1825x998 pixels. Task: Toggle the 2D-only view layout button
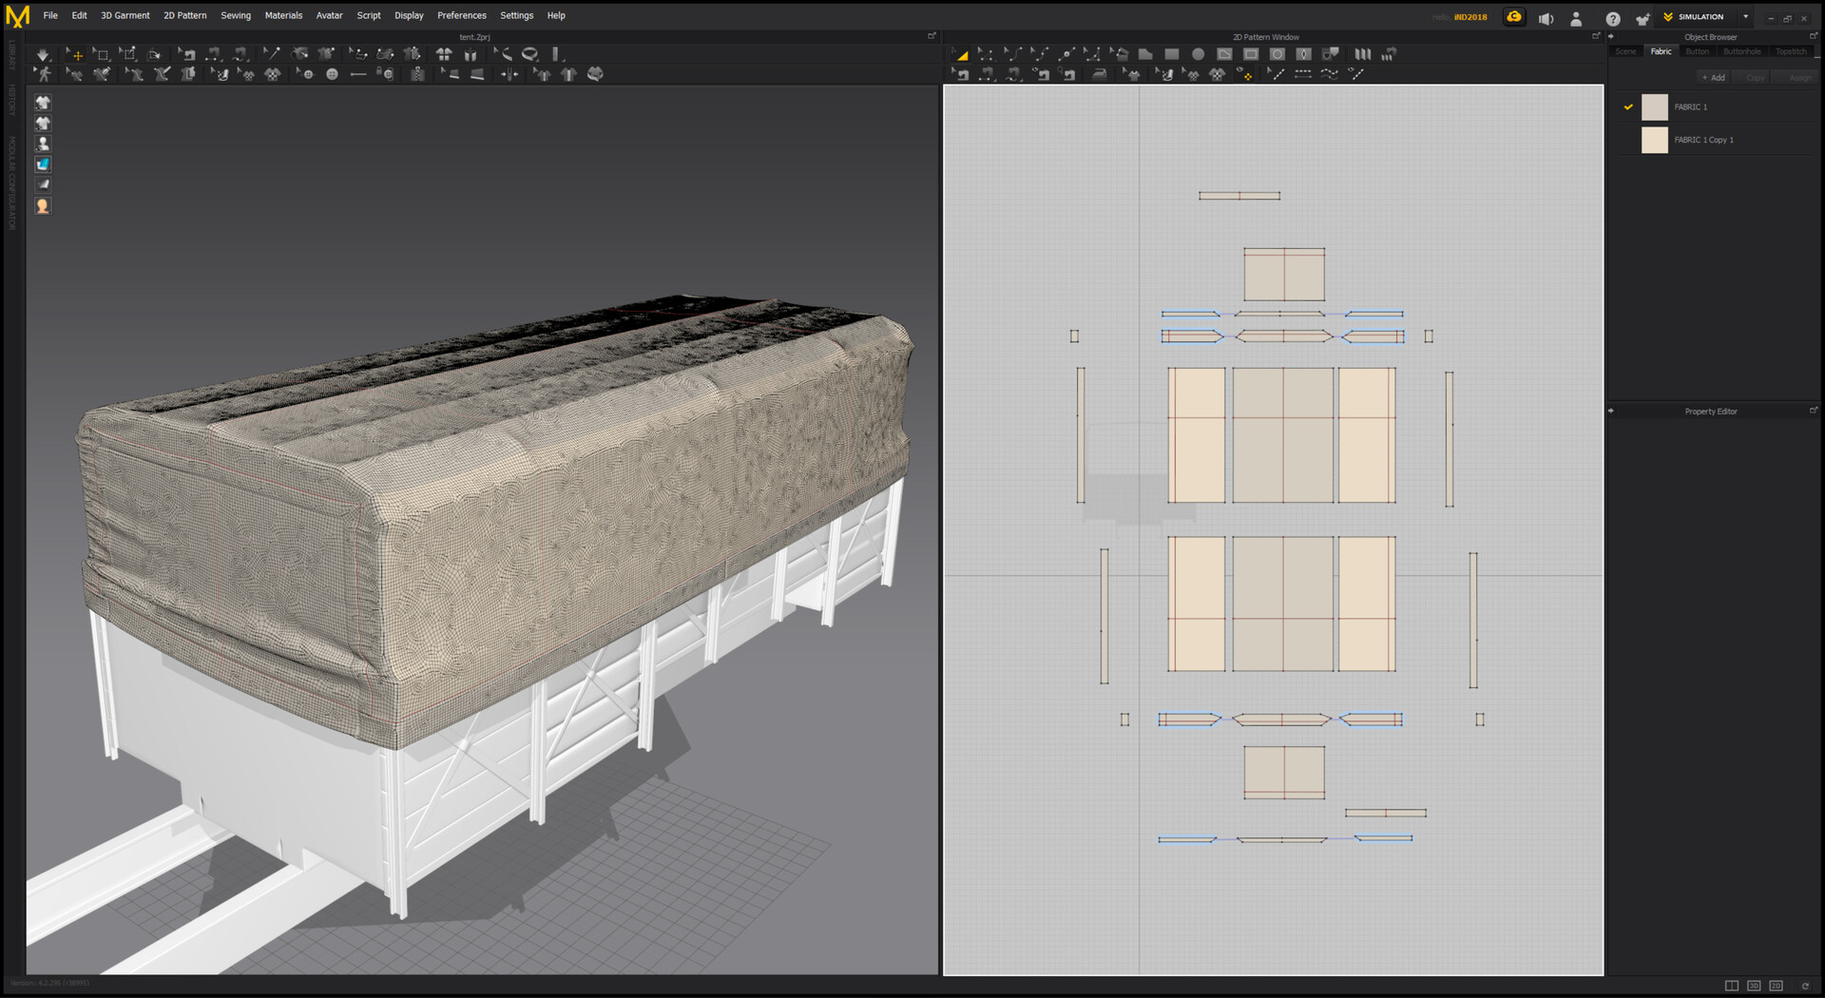[x=1776, y=986]
